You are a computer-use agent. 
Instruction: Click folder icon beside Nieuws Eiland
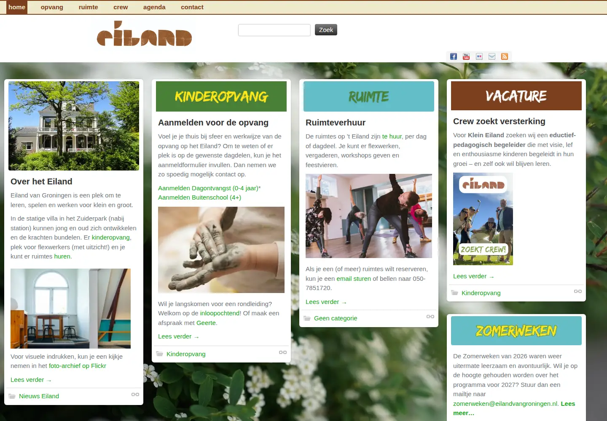pyautogui.click(x=12, y=396)
